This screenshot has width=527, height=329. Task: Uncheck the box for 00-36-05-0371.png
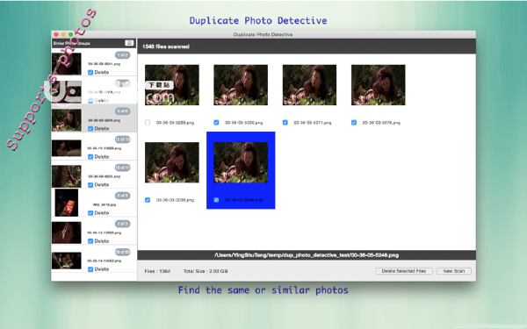point(285,123)
